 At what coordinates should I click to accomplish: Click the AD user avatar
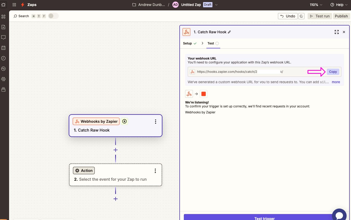(175, 5)
